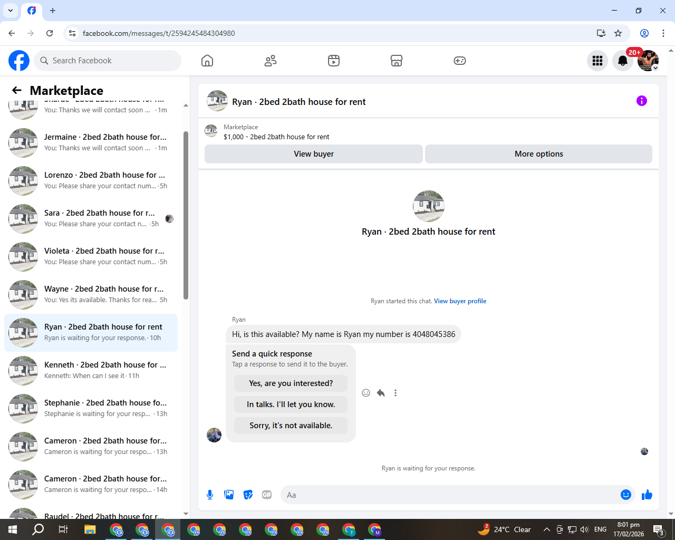Send a thumbs-up like
The image size is (675, 540).
tap(647, 495)
